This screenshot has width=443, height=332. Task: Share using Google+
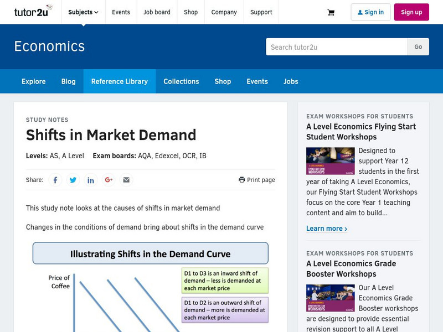(x=109, y=179)
